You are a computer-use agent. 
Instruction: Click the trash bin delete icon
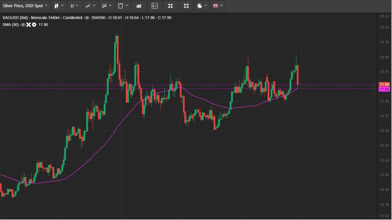tap(122, 6)
